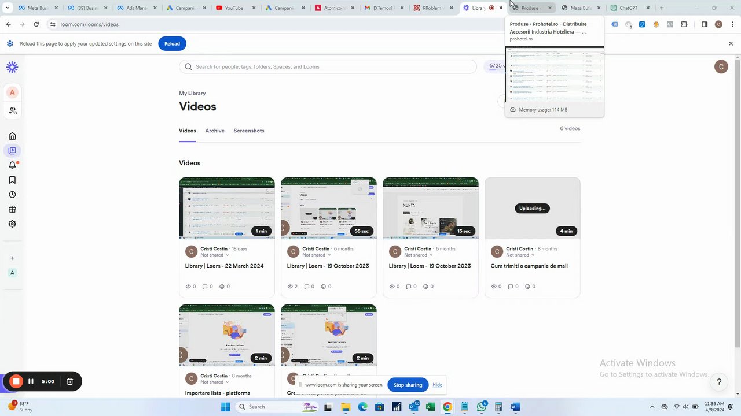Open File Explorer from the taskbar
The width and height of the screenshot is (741, 416).
346,407
